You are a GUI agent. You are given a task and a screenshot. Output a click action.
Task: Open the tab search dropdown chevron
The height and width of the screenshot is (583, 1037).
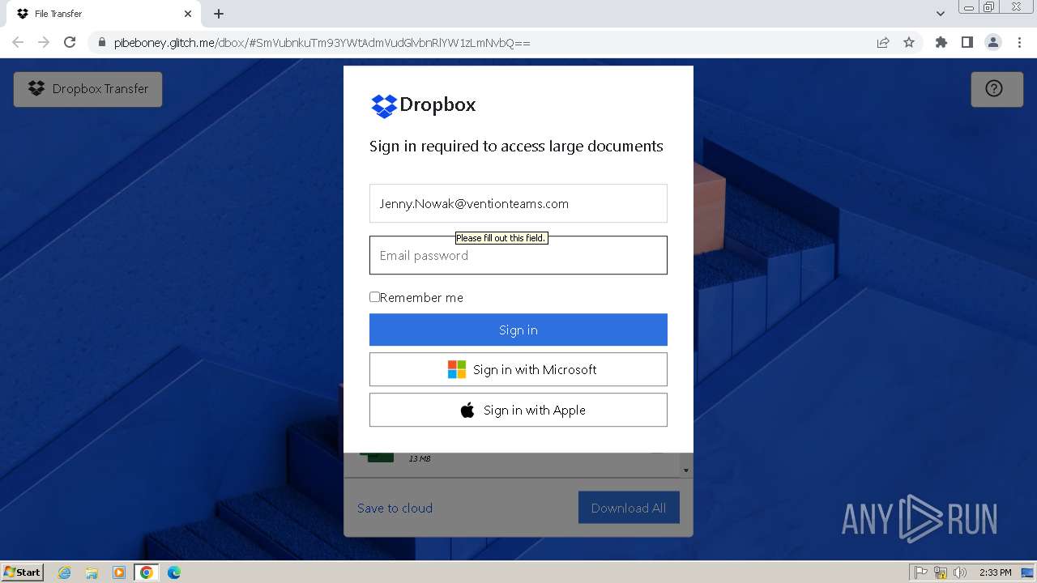tap(940, 14)
